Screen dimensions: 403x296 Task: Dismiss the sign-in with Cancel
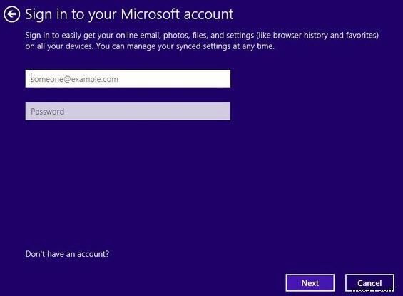point(369,283)
